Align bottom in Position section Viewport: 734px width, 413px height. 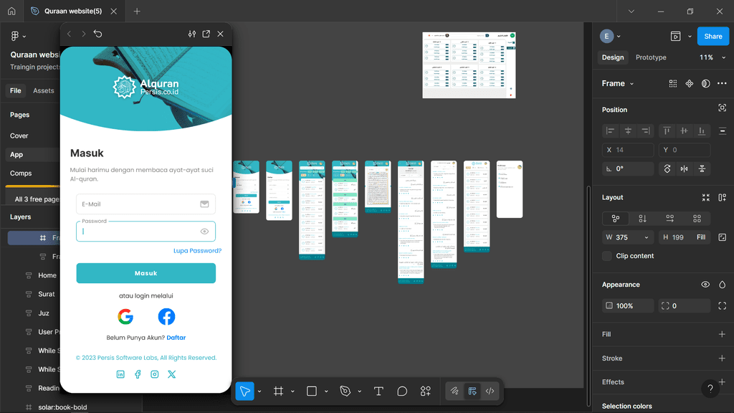tap(702, 130)
